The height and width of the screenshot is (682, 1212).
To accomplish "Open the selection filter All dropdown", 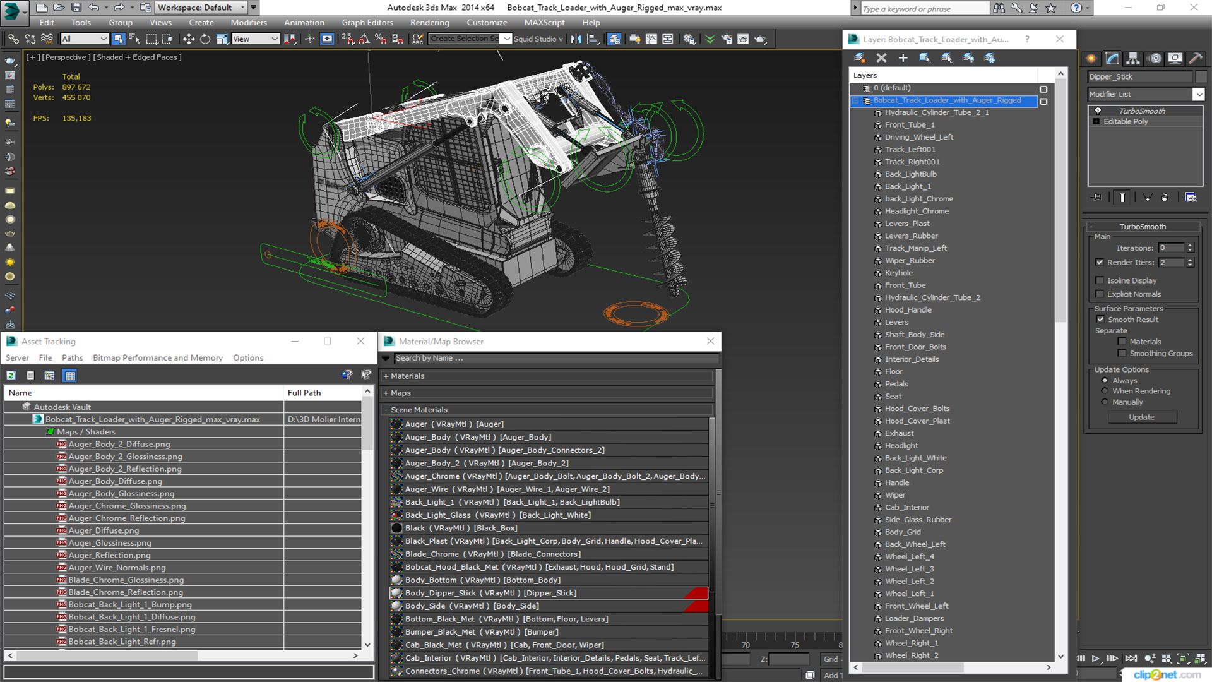I will pyautogui.click(x=85, y=39).
